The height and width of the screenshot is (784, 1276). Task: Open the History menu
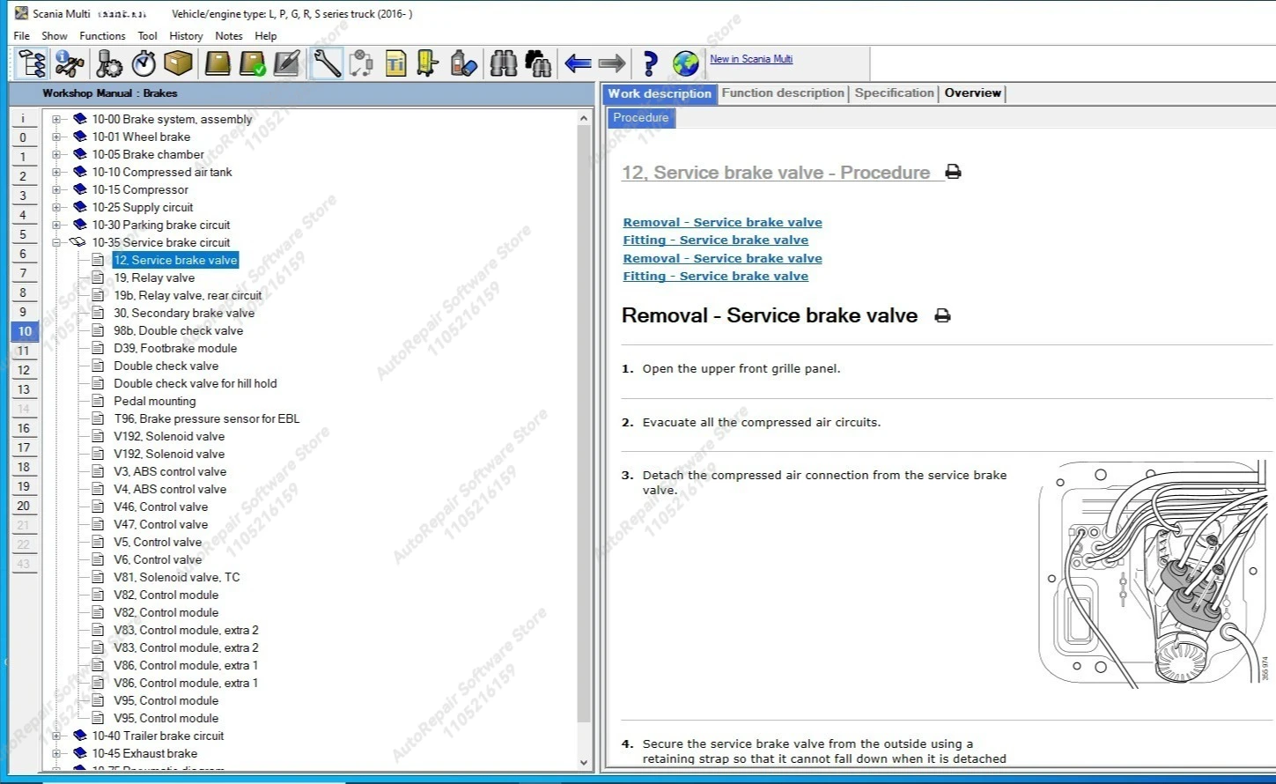[186, 36]
